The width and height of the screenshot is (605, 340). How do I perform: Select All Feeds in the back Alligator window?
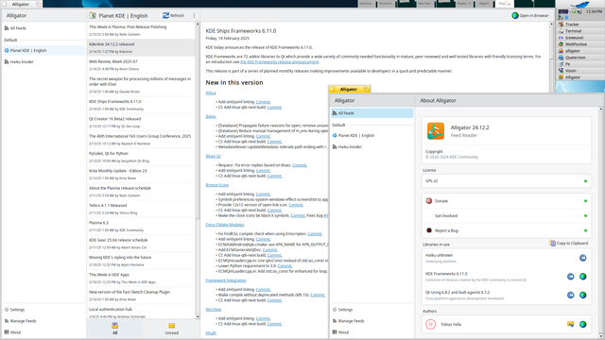[x=43, y=28]
